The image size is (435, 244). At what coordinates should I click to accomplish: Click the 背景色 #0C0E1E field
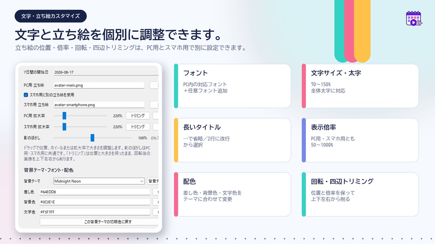(95, 202)
